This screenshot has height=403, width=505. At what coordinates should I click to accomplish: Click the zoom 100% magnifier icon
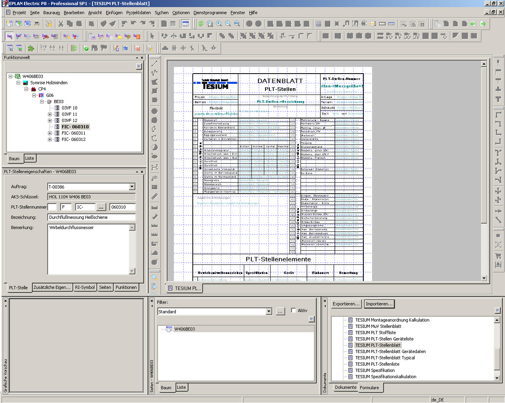pyautogui.click(x=237, y=24)
